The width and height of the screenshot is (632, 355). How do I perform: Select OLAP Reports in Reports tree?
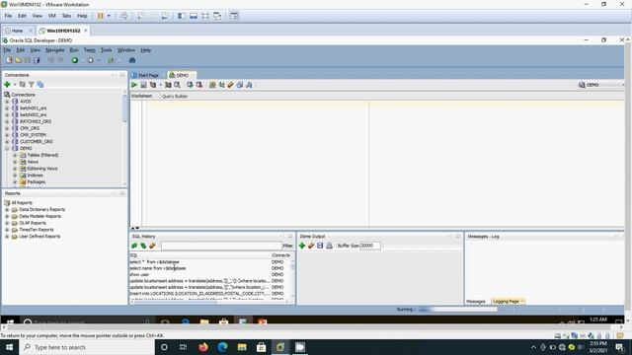click(x=33, y=223)
